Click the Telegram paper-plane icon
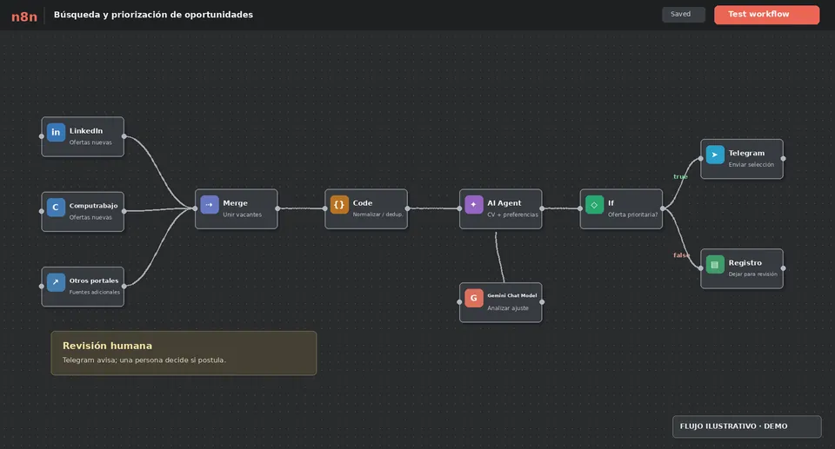The image size is (835, 449). click(715, 155)
